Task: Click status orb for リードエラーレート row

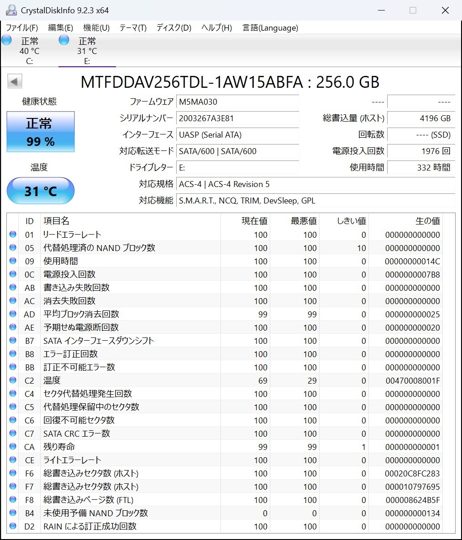Action: [x=13, y=235]
